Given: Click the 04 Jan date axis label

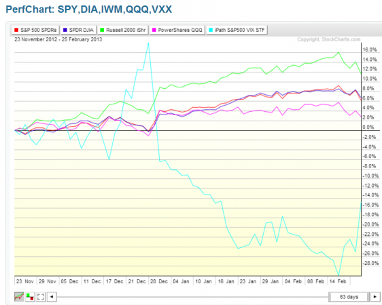Looking at the screenshot, I should tap(181, 281).
